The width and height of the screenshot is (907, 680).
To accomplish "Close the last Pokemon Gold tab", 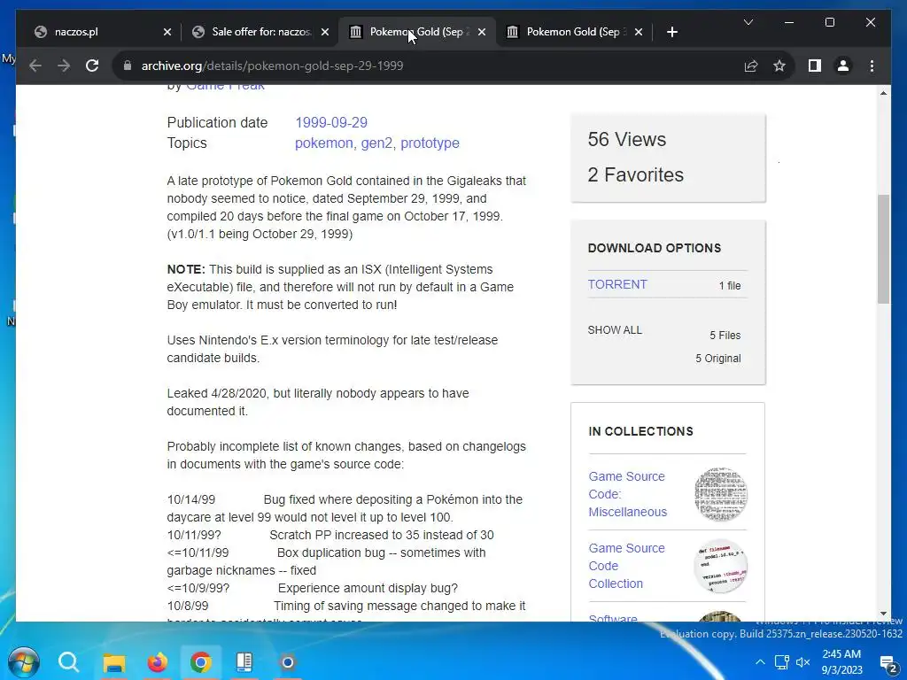I will (x=639, y=32).
